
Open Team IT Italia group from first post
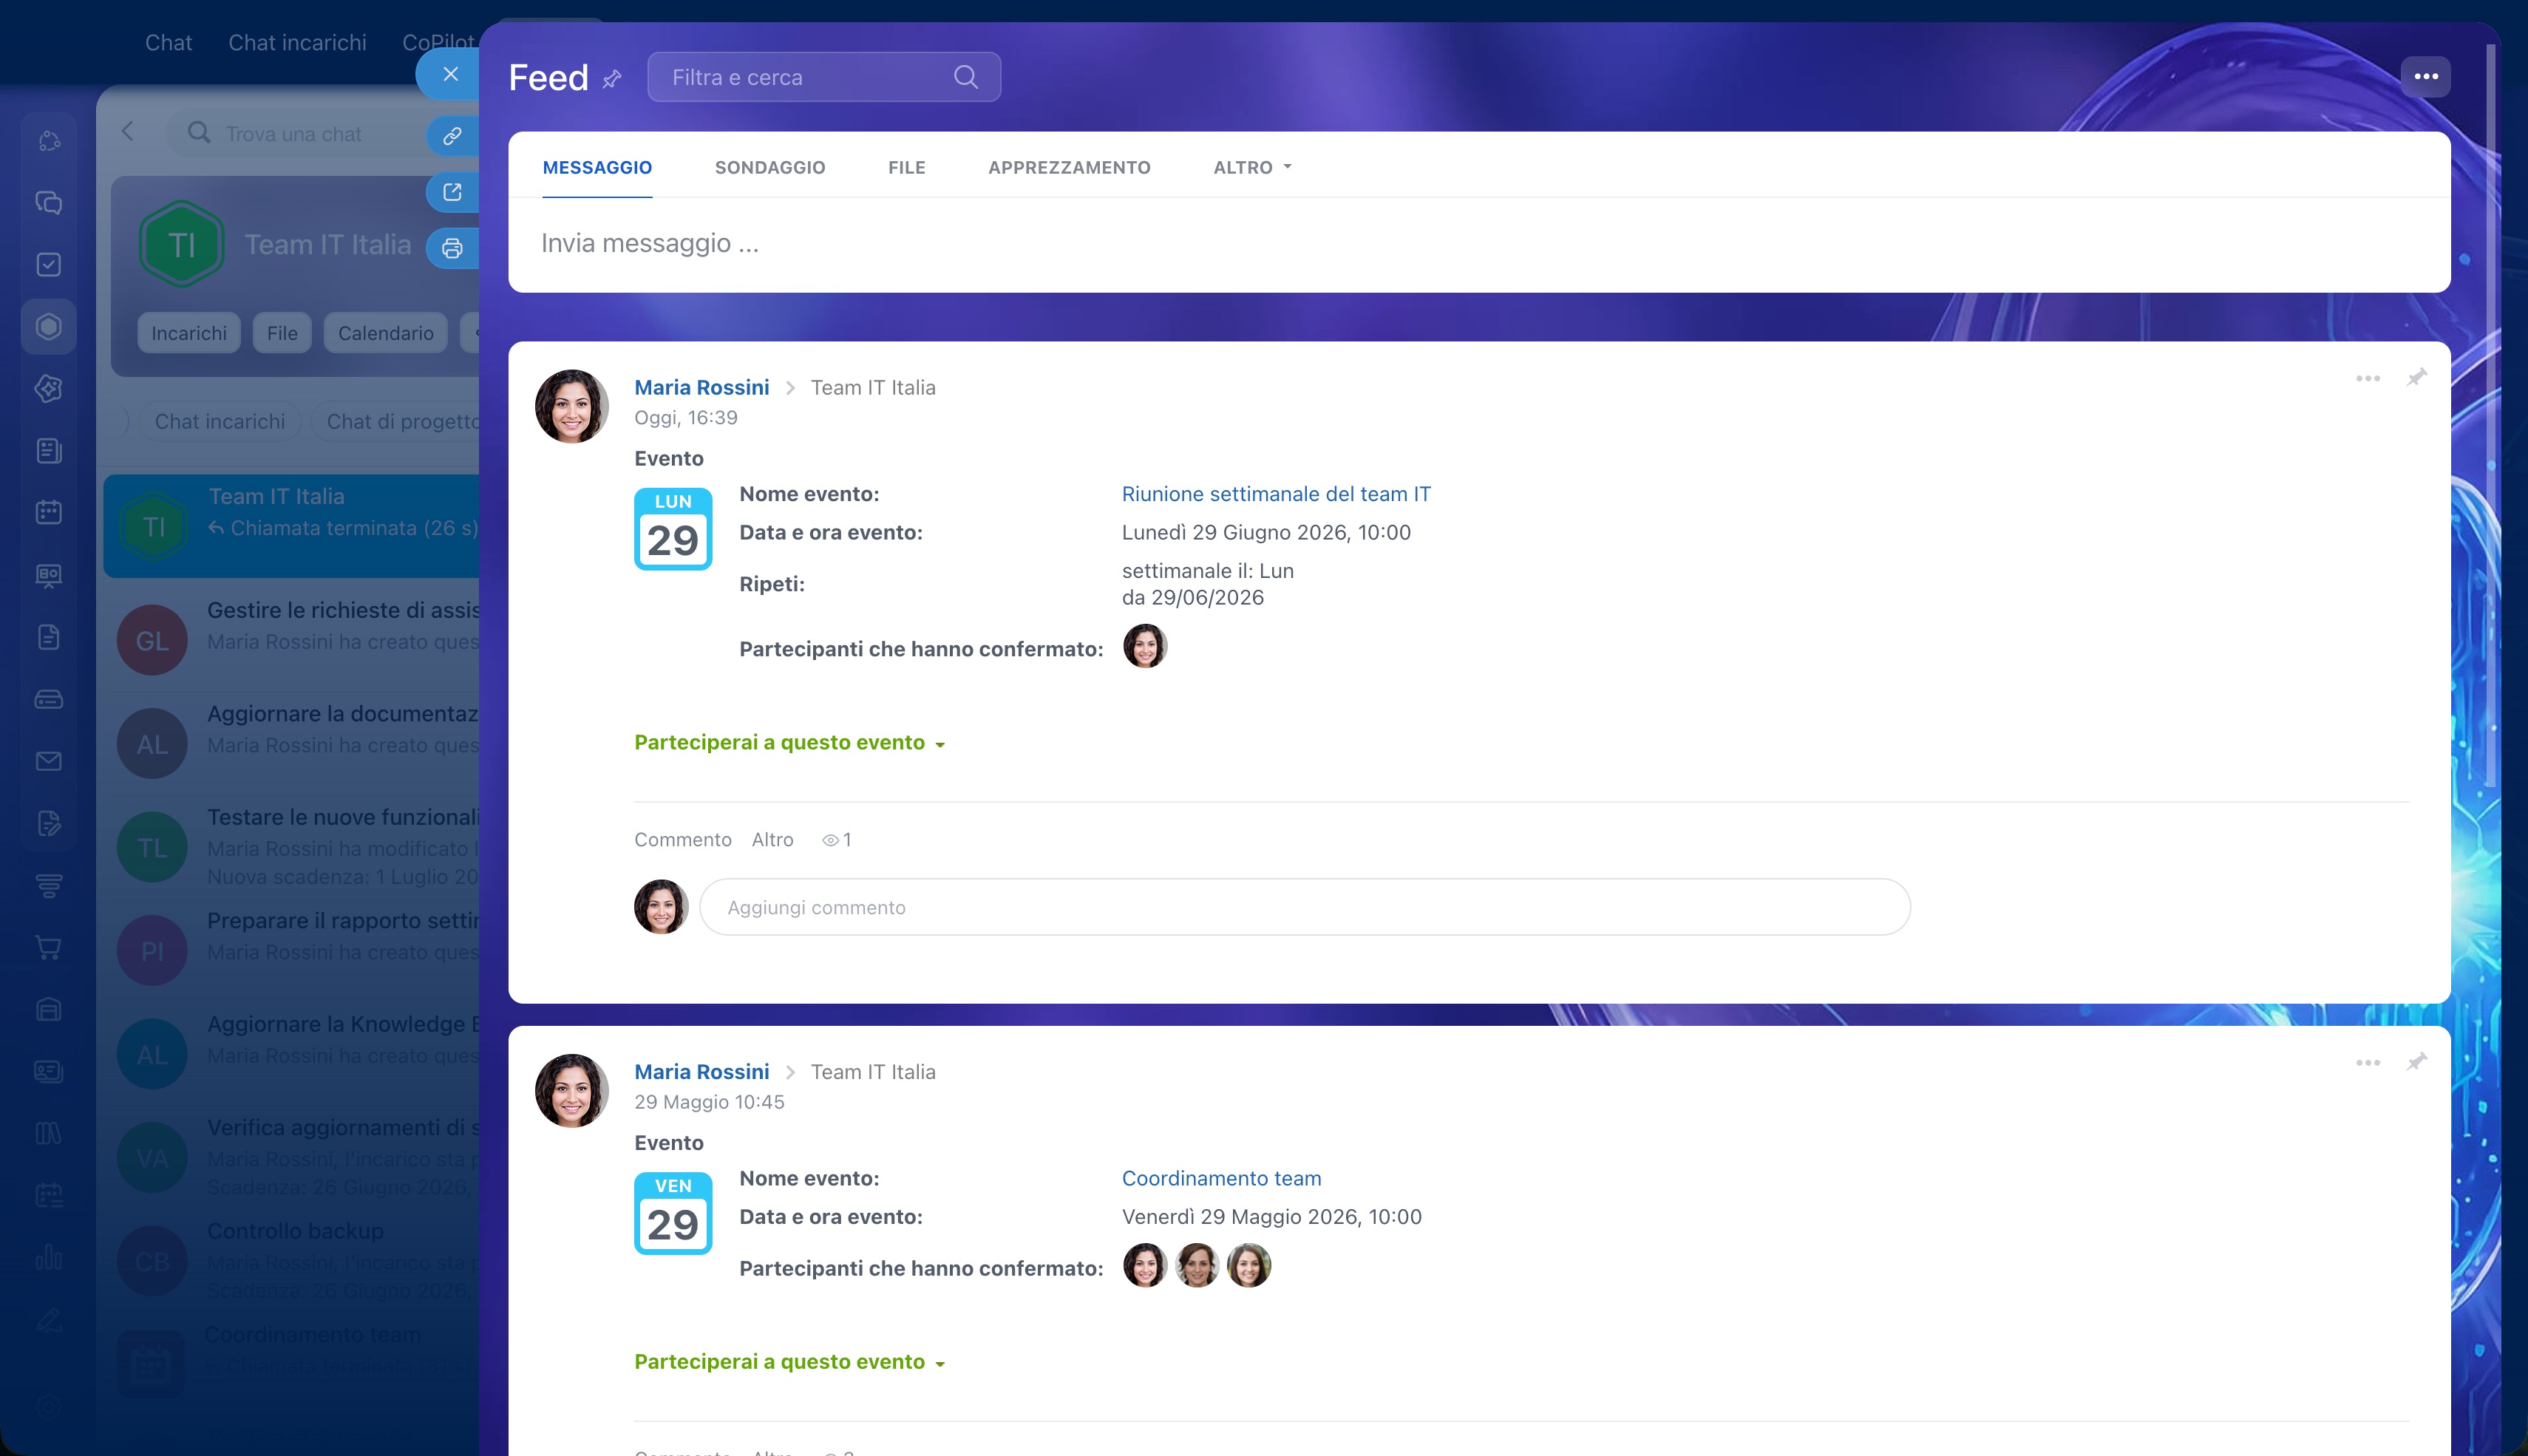[873, 387]
